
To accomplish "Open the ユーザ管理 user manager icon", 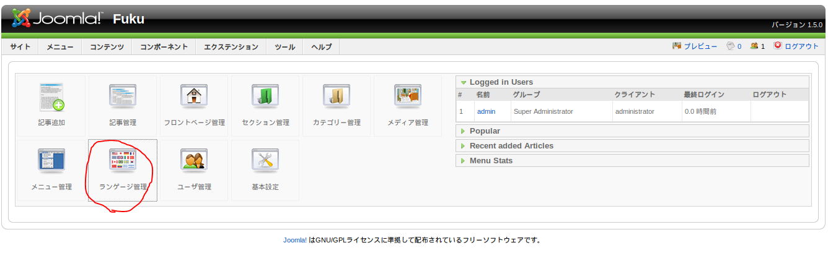I will (x=194, y=170).
